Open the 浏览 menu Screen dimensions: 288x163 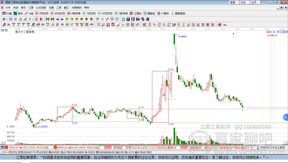coord(16,8)
